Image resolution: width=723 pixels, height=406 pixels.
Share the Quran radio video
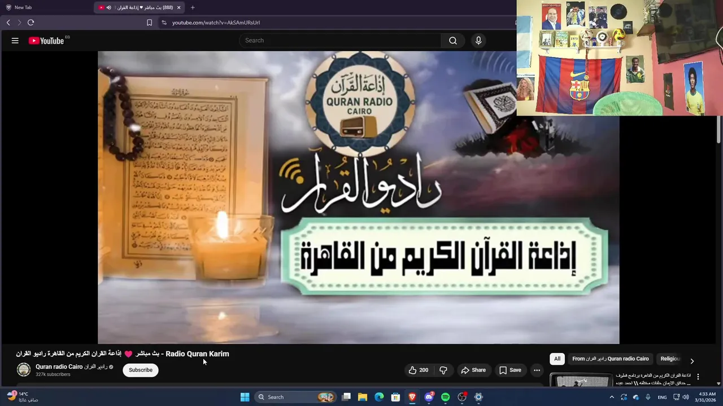[x=473, y=370]
